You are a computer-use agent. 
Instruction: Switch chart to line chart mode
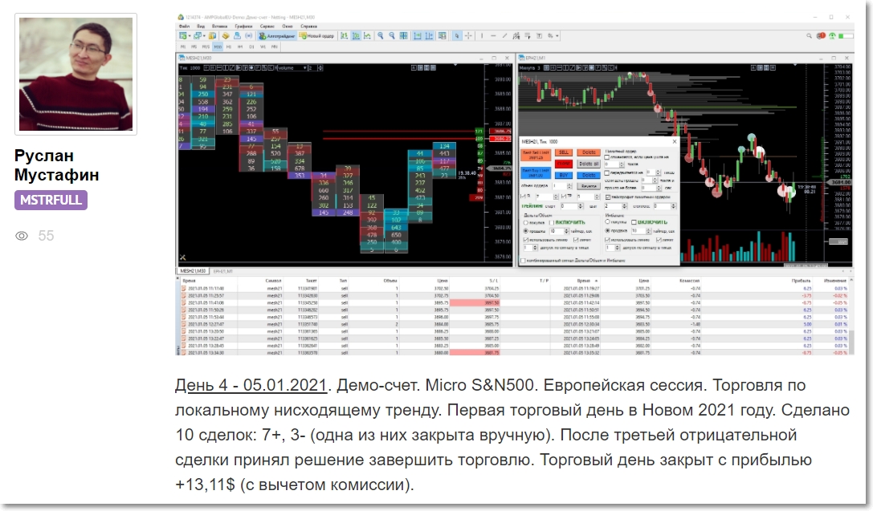(367, 35)
